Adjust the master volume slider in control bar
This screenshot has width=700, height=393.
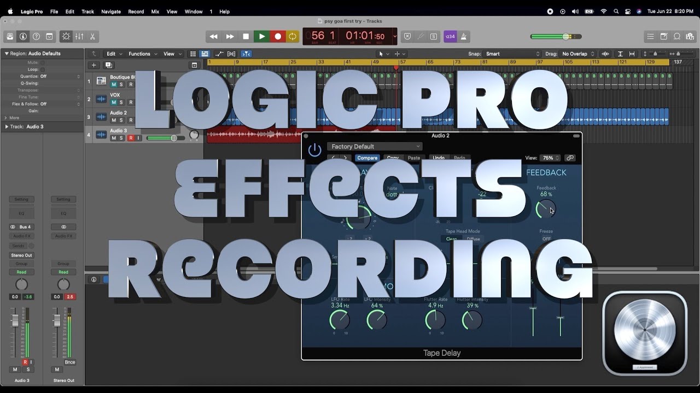point(556,37)
